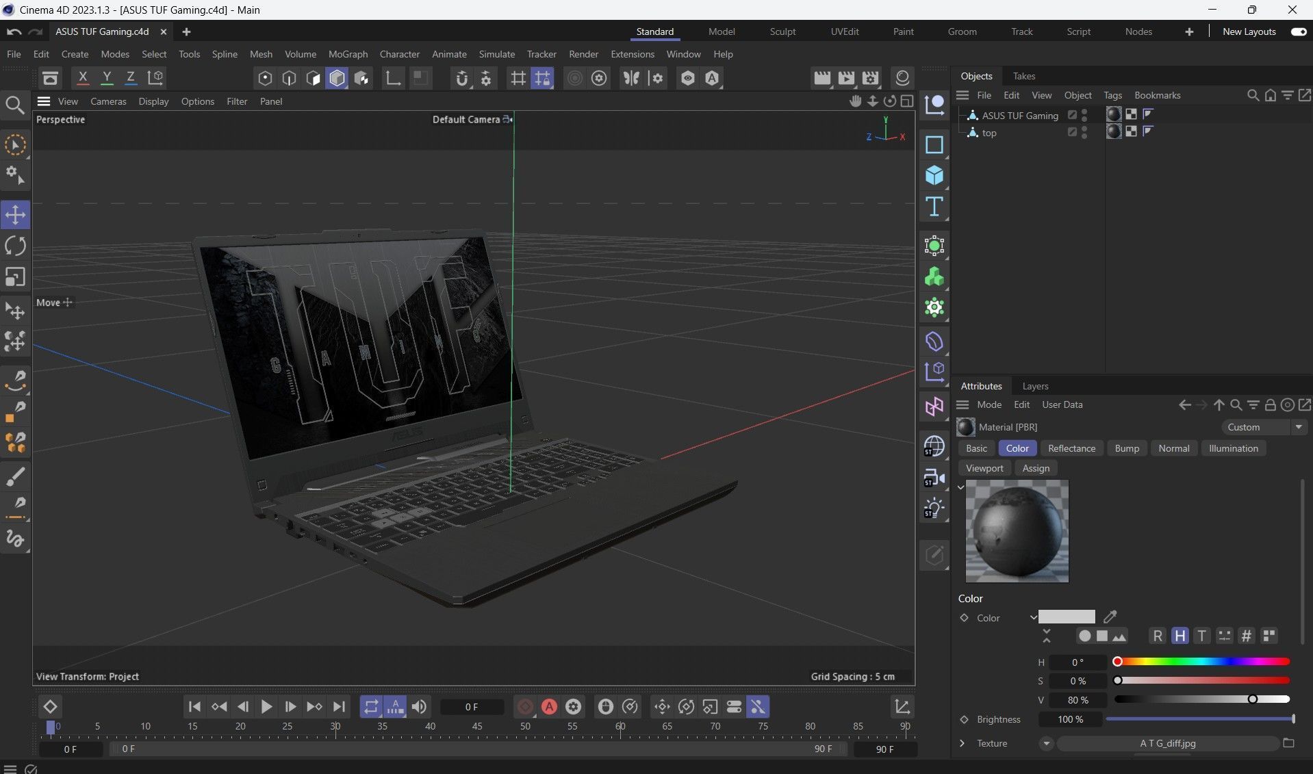Viewport: 1313px width, 774px height.
Task: Select the Rotate tool
Action: click(15, 246)
